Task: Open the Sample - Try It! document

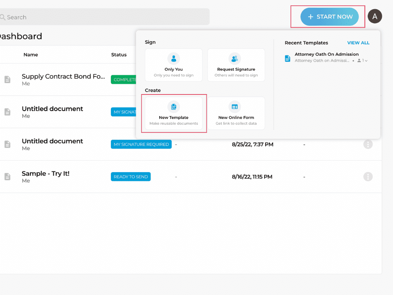Action: point(45,173)
